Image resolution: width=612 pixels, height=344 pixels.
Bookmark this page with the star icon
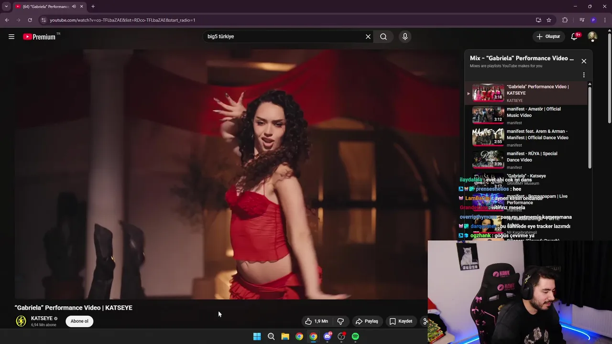tap(549, 20)
